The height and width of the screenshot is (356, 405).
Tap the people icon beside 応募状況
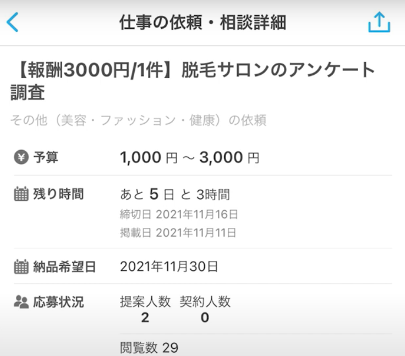(20, 302)
